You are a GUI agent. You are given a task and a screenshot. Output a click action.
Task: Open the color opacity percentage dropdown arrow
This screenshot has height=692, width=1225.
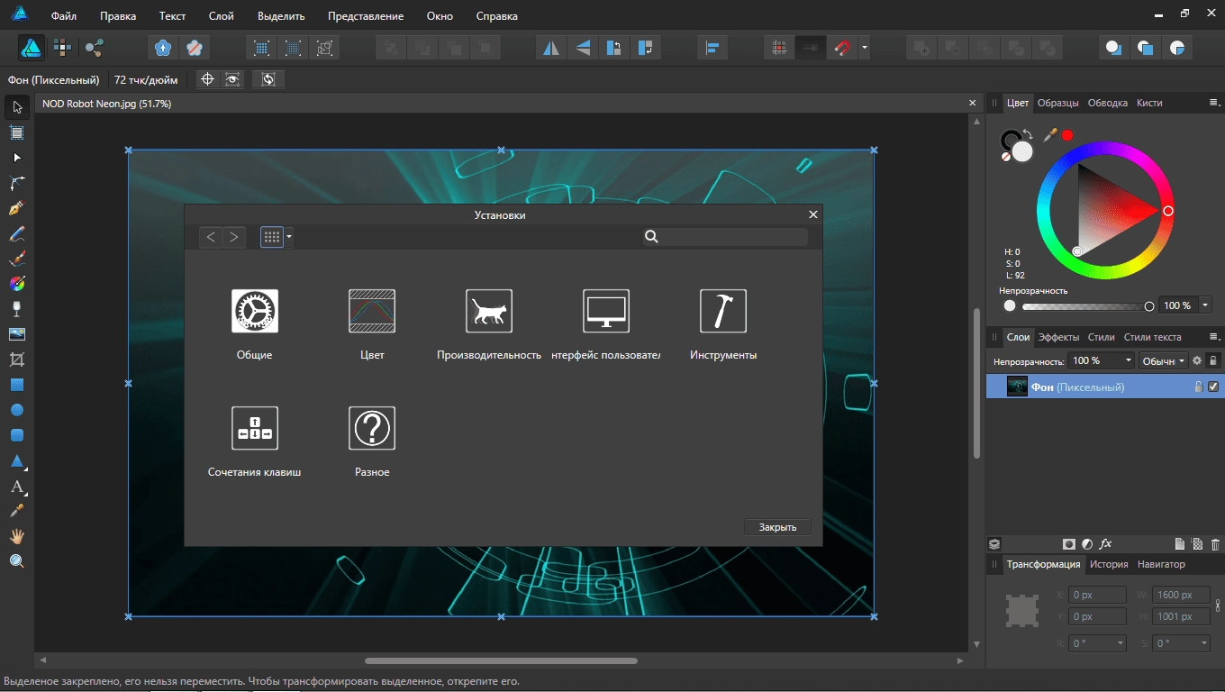point(1205,305)
